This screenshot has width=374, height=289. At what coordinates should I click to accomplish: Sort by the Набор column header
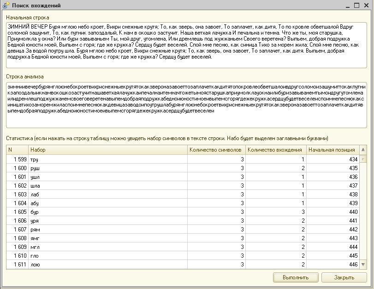pos(108,150)
